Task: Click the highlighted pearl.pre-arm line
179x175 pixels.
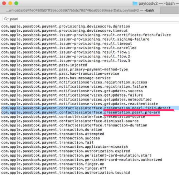Action: 81,112
